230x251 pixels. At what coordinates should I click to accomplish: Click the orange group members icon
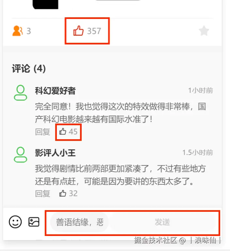click(17, 31)
